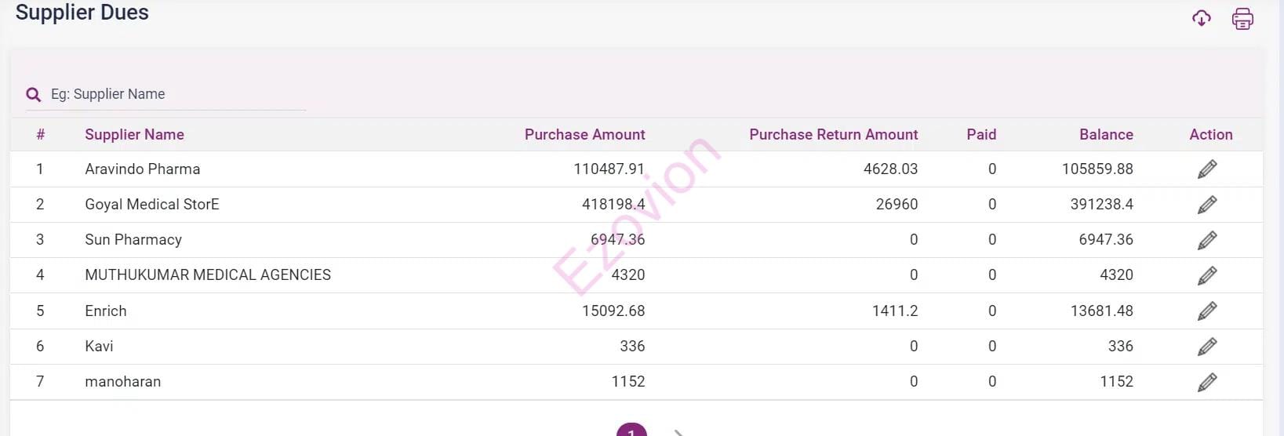Click the download cloud icon

point(1201,18)
